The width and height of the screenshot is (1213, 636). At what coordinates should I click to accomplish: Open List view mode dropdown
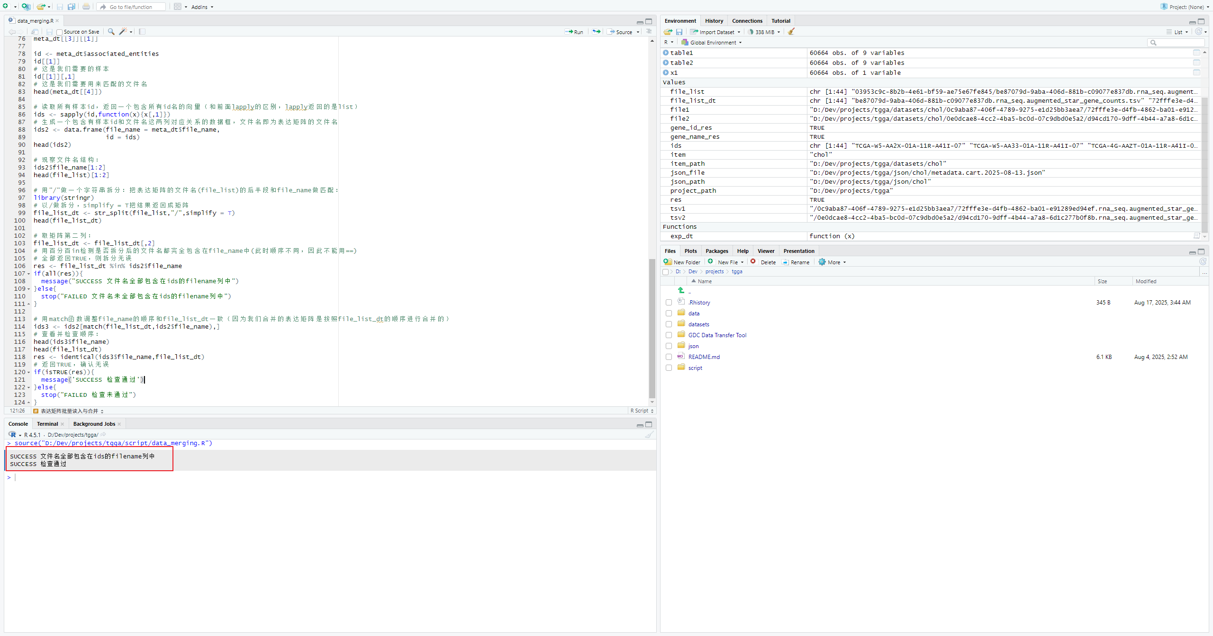(1178, 32)
